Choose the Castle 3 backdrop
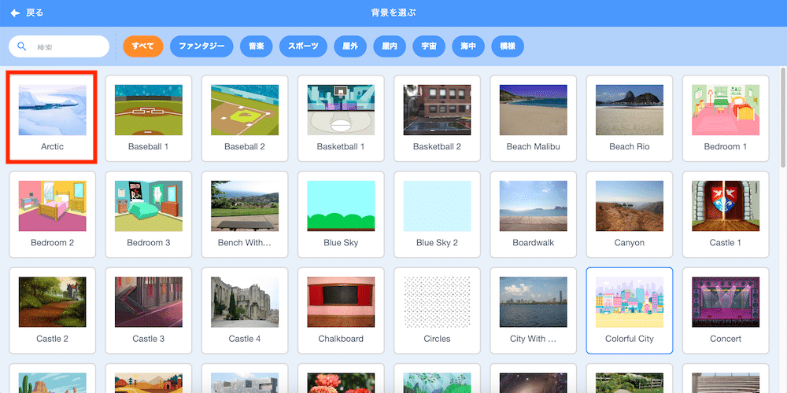Viewport: 787px width, 393px height. [149, 310]
